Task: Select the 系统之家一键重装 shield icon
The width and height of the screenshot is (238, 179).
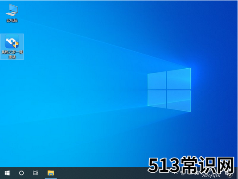Action: coord(12,42)
